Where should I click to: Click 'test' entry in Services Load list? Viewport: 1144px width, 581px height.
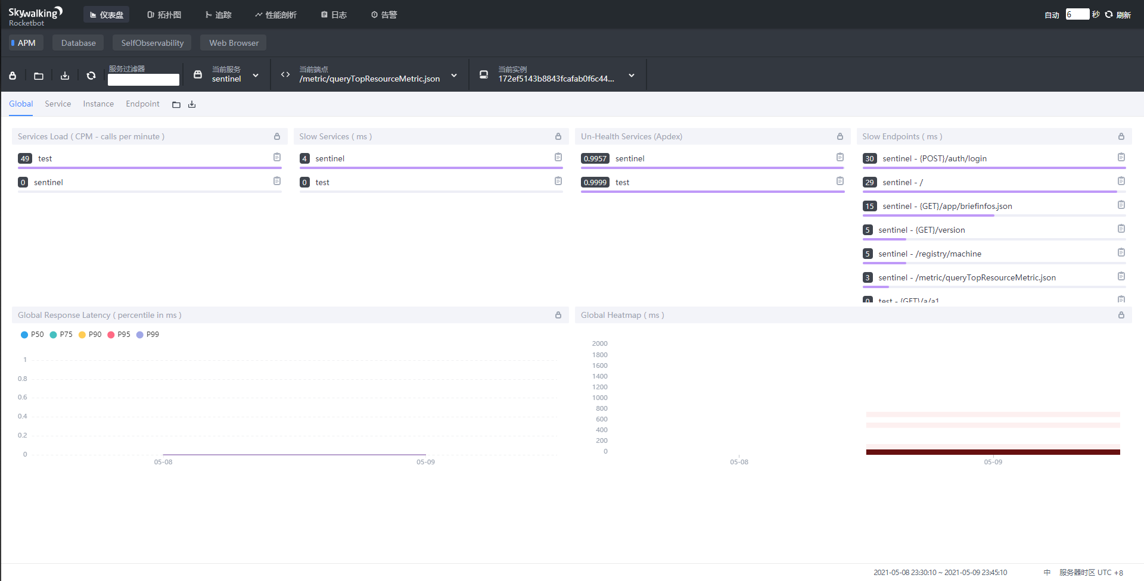(45, 158)
